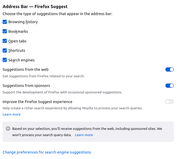The width and height of the screenshot is (185, 159).
Task: Click the 'Choose the type of suggestions' text
Action: coord(57,14)
